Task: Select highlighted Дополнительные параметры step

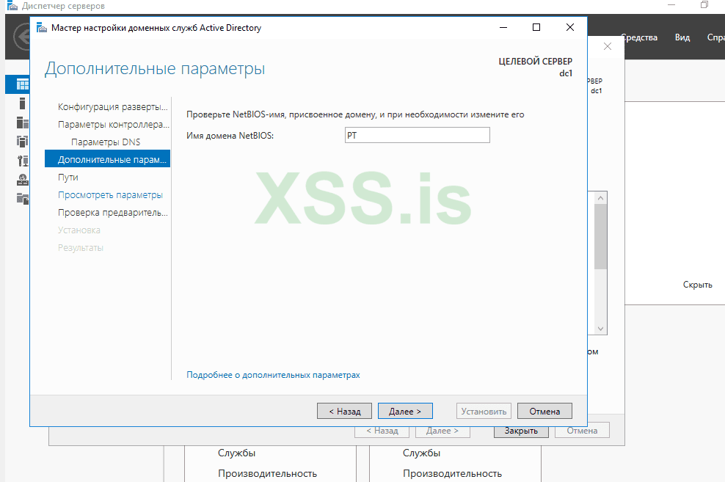Action: tap(107, 159)
